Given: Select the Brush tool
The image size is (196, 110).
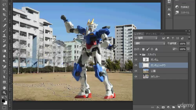Looking at the screenshot, I should [x=4, y=31].
